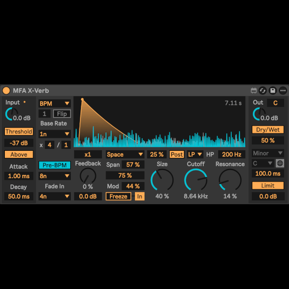Toggle the MFA X-Verb device power button
The width and height of the screenshot is (289, 289).
click(x=6, y=91)
